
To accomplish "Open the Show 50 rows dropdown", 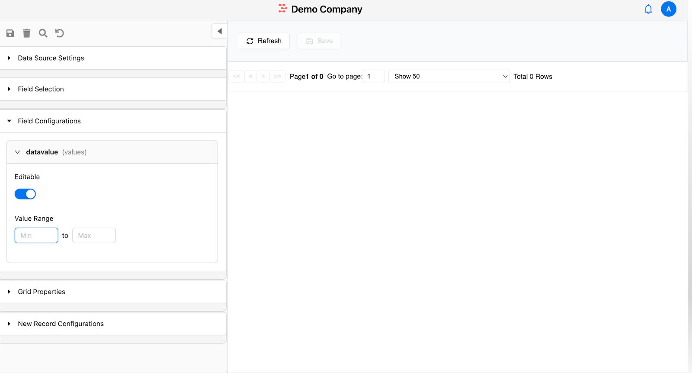I will (x=449, y=76).
